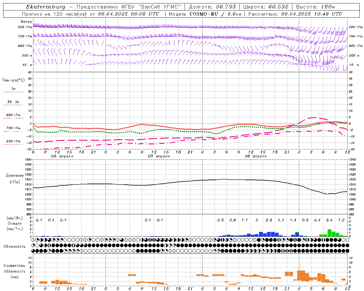Viewport: 364px width, 291px height.
Task: Click '500 гПа' in the temperature legend
Action: tap(13, 141)
